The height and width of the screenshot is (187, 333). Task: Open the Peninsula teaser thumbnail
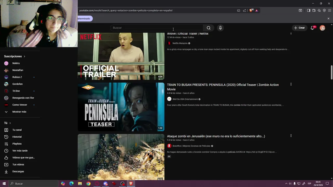pyautogui.click(x=121, y=107)
